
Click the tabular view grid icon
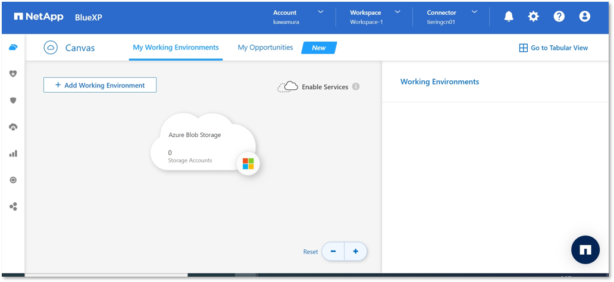[x=523, y=48]
